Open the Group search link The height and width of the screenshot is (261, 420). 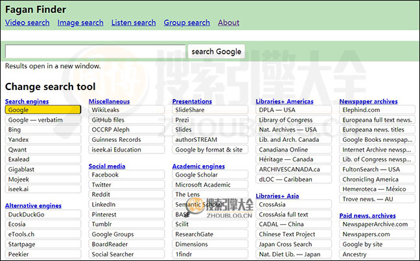click(187, 23)
